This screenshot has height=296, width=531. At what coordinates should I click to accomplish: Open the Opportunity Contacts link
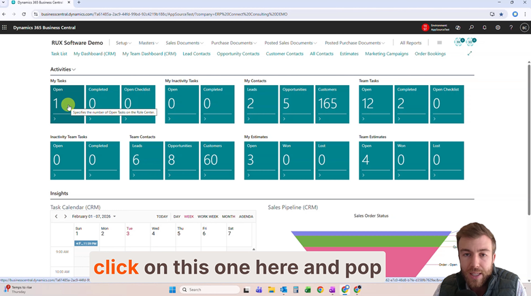pyautogui.click(x=238, y=54)
